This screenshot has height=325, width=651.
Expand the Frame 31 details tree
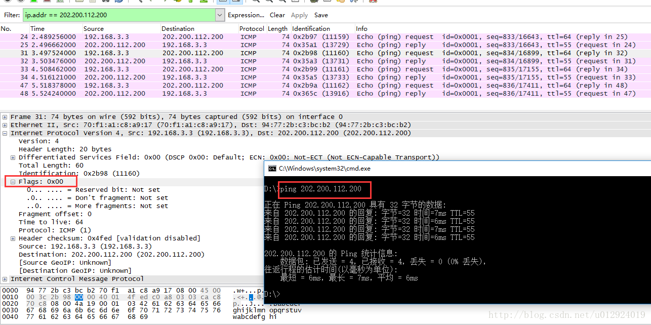[5, 117]
